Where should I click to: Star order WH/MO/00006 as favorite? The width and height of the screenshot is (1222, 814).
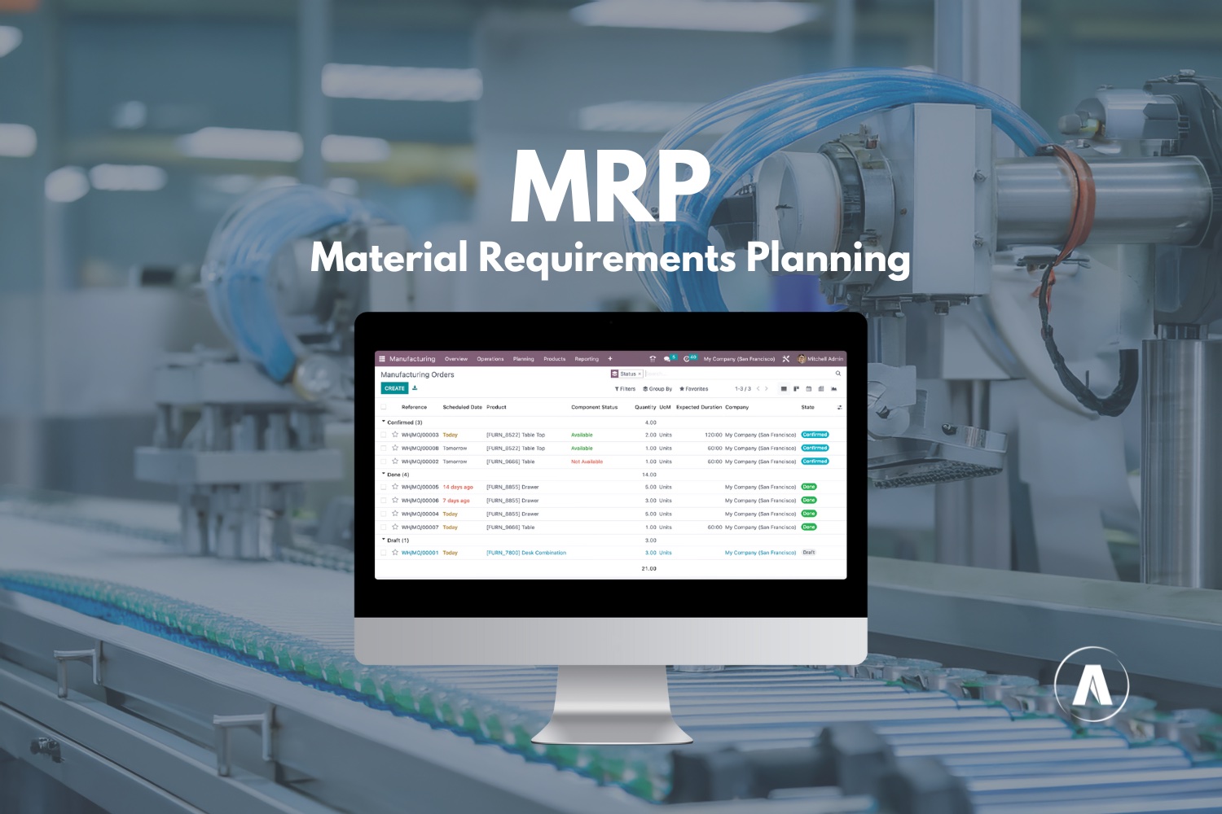395,500
